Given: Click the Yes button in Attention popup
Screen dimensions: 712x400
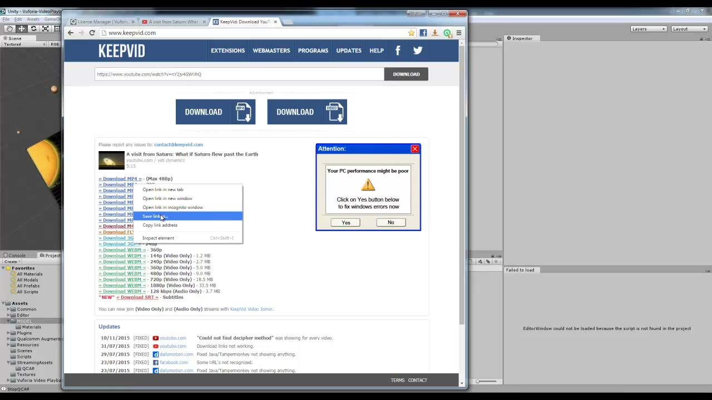Looking at the screenshot, I should coord(346,222).
